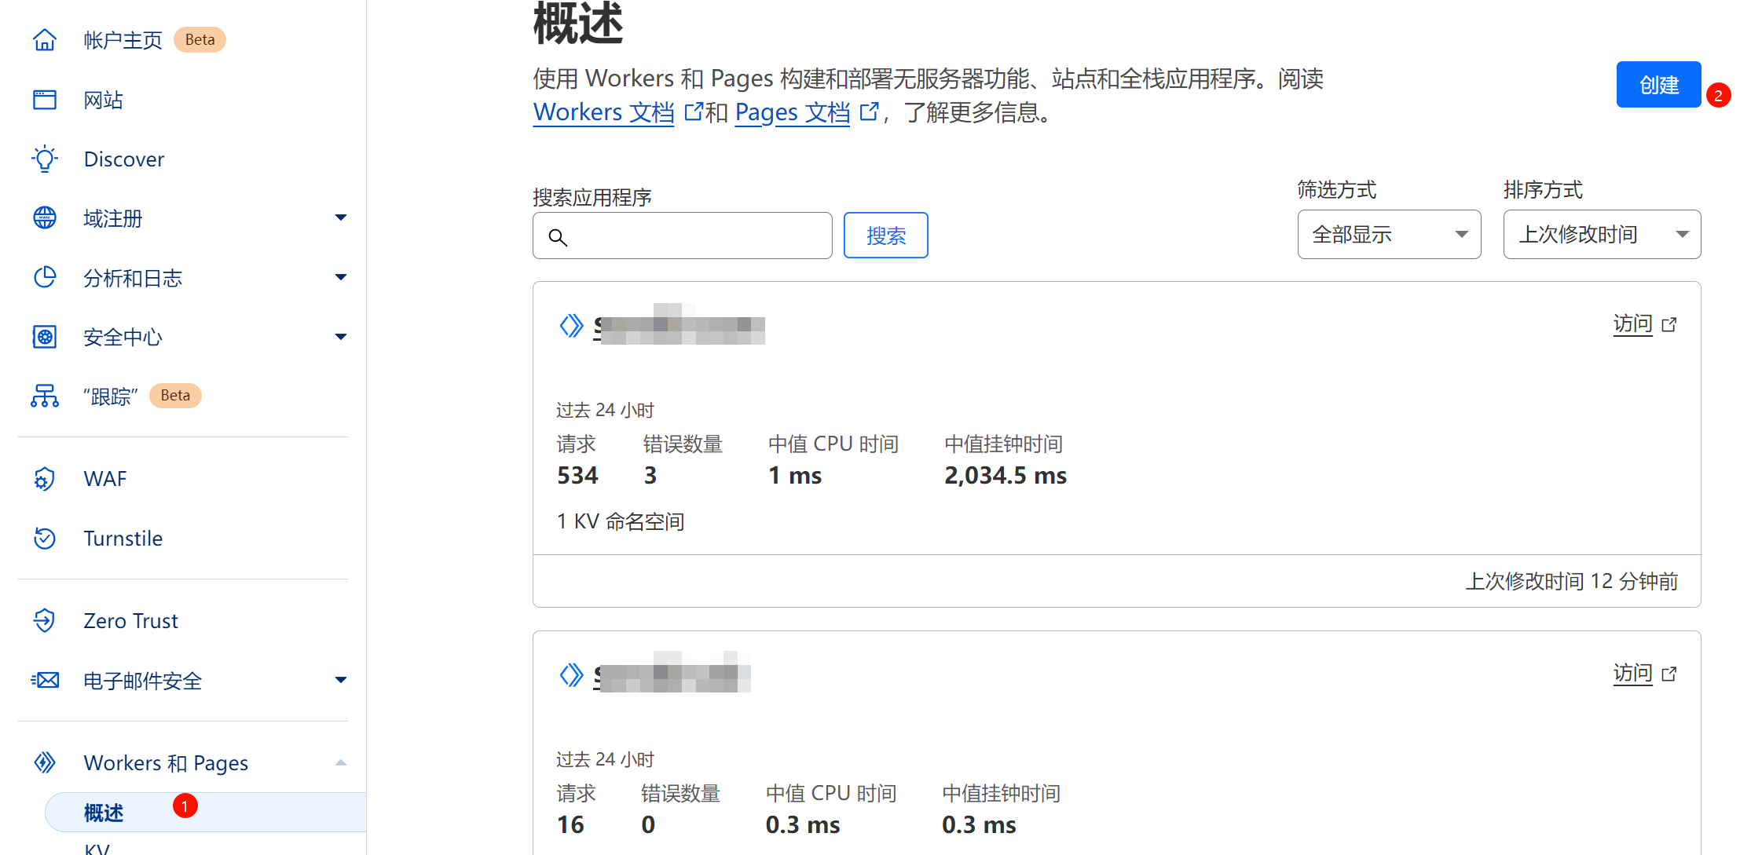Click the worker icon of the first application

pyautogui.click(x=571, y=325)
